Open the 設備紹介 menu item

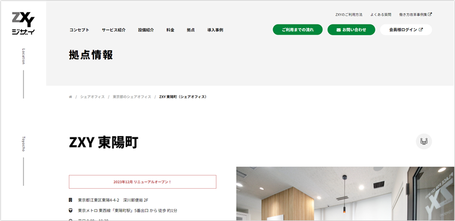146,30
